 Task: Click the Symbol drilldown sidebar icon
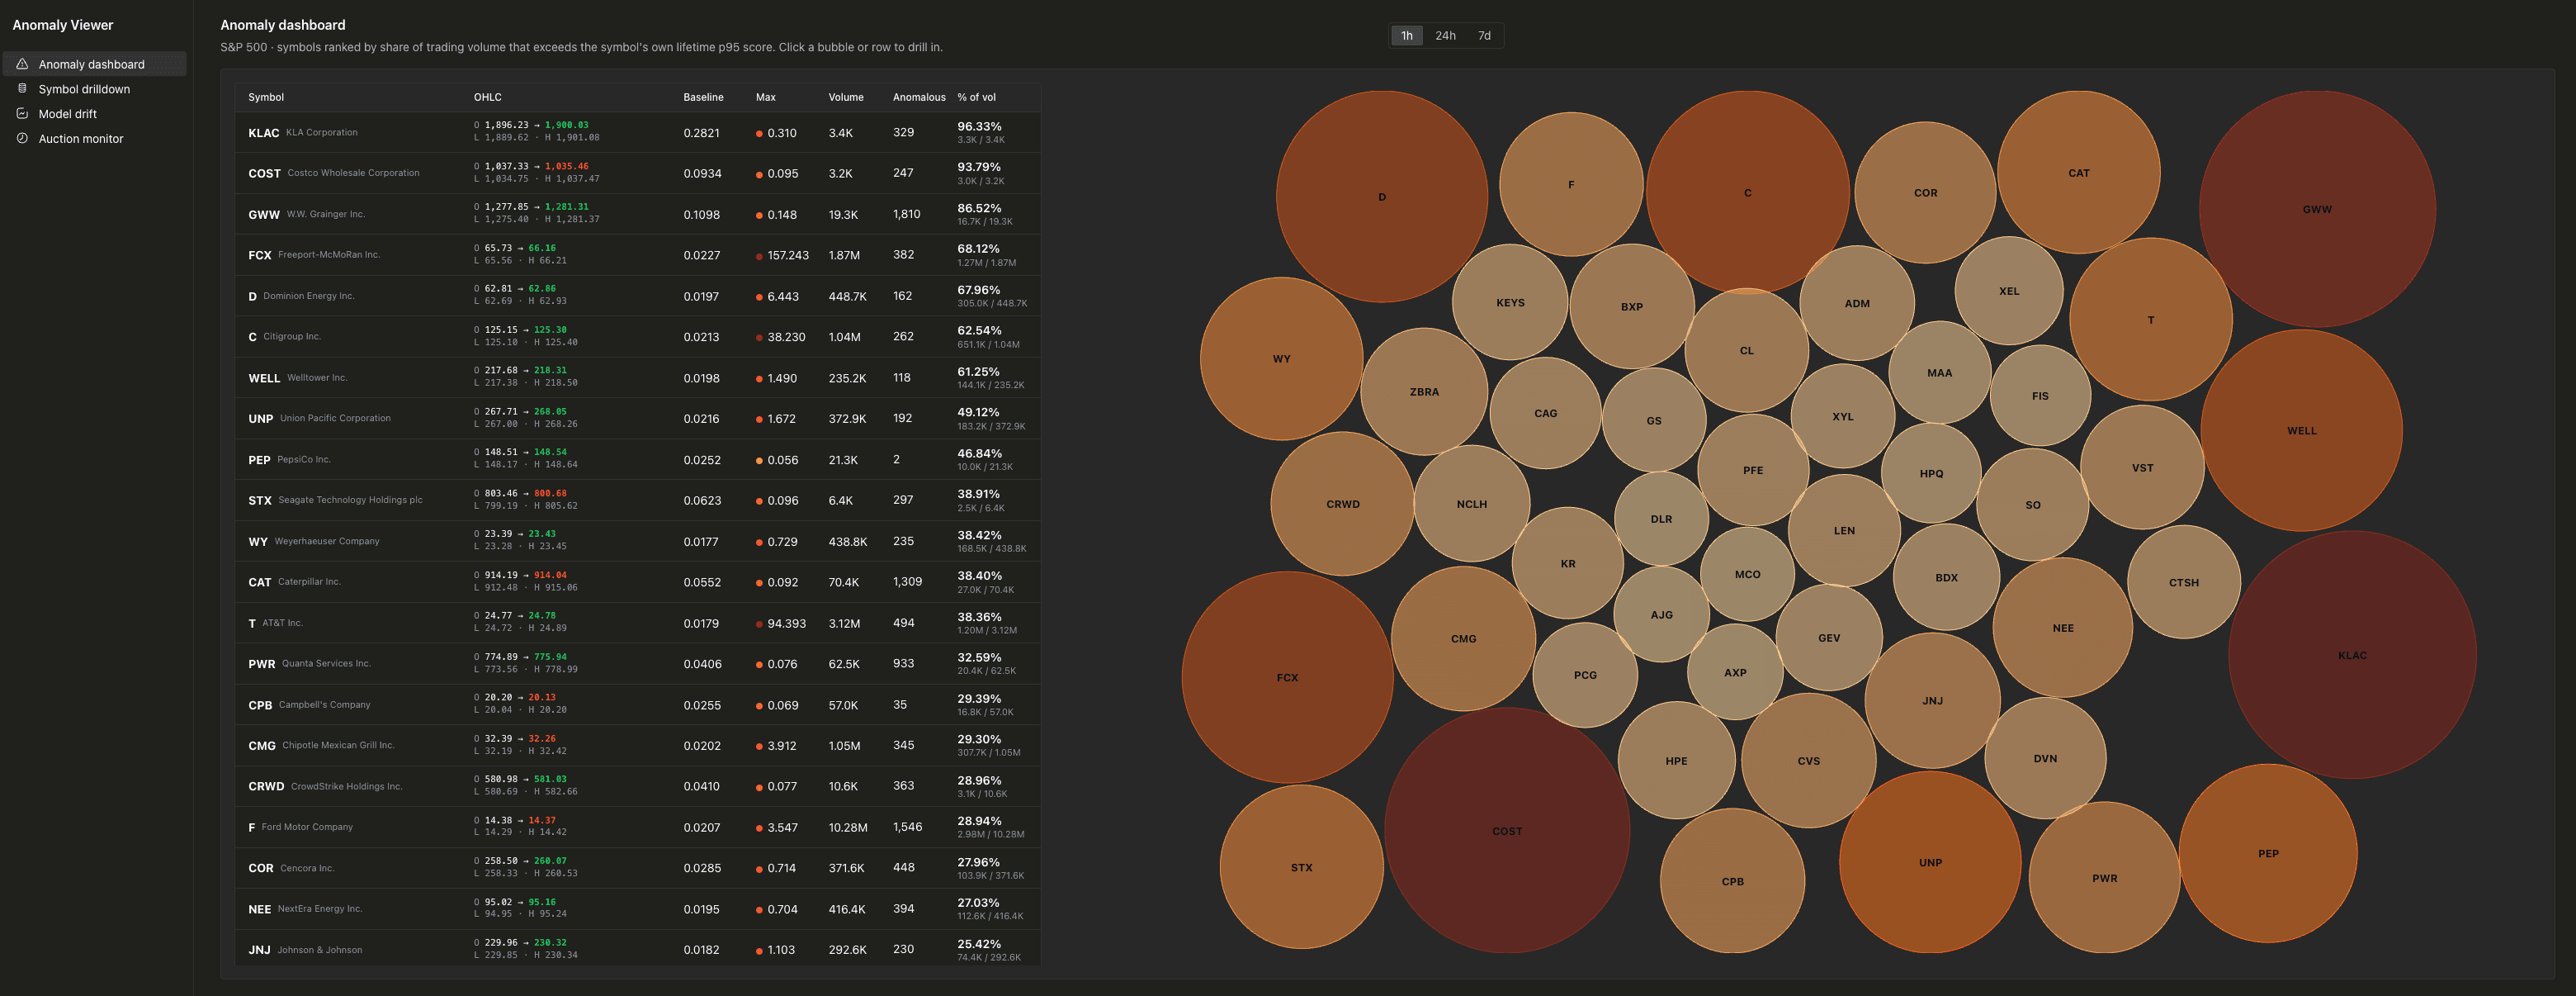click(22, 89)
